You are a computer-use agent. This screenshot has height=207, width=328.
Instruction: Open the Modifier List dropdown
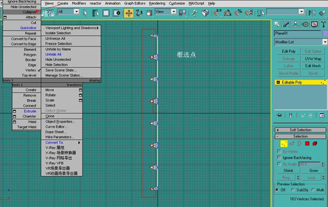pos(325,42)
